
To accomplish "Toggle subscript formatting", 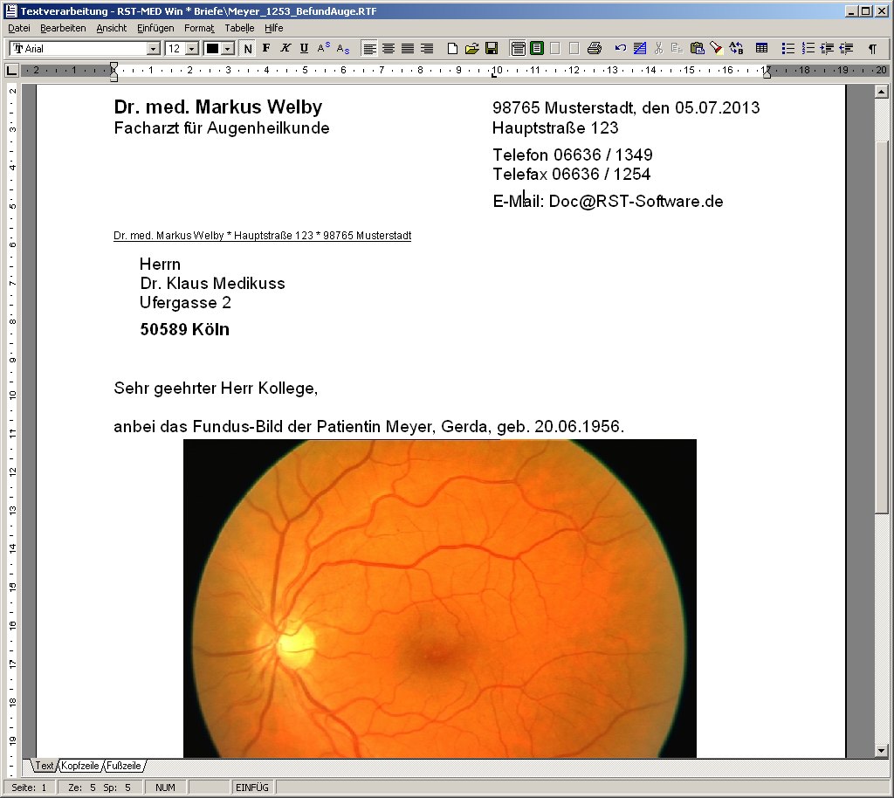I will click(342, 48).
